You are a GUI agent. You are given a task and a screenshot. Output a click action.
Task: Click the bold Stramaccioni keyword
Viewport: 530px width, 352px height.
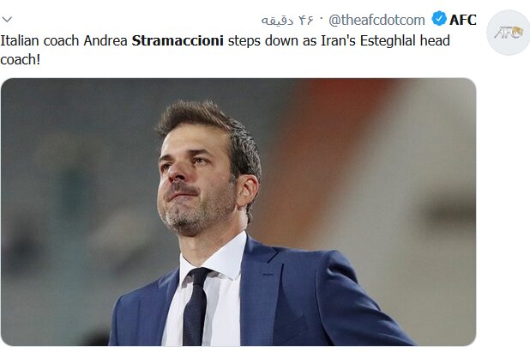(178, 40)
